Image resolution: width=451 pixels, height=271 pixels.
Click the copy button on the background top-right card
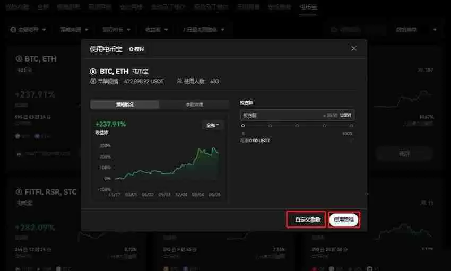(x=404, y=154)
